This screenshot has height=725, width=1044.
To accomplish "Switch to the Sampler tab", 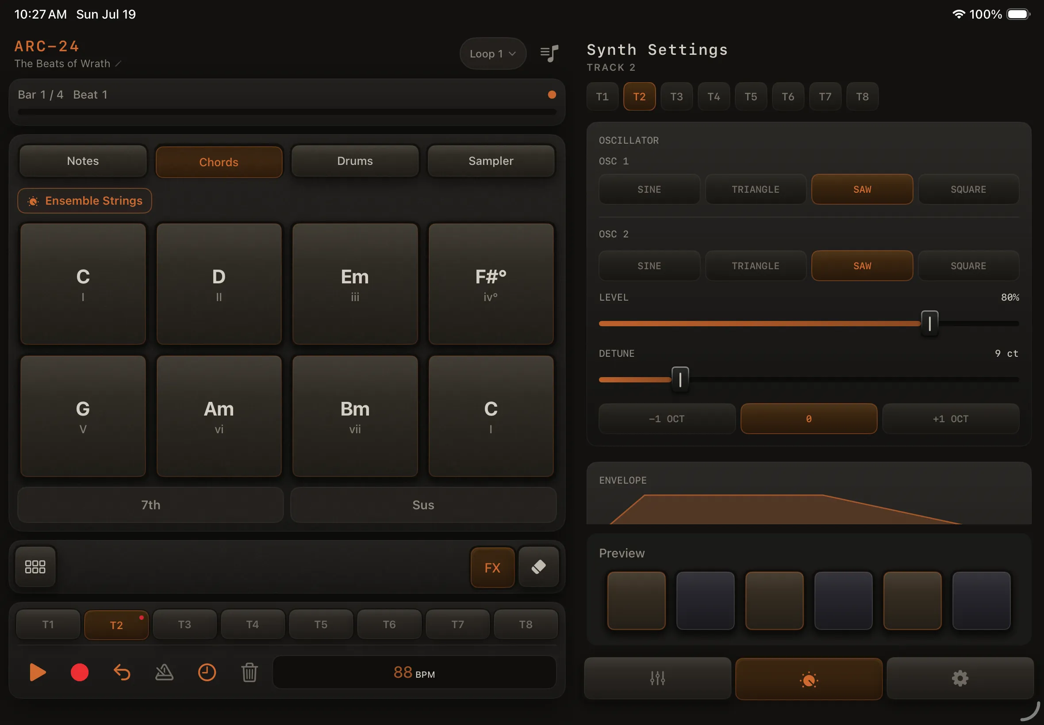I will pos(491,161).
